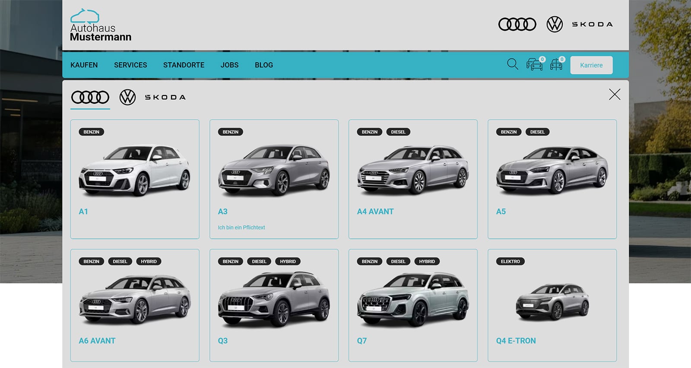Click the HYBRID tag on the A6 Avant card
This screenshot has width=691, height=368.
point(149,261)
